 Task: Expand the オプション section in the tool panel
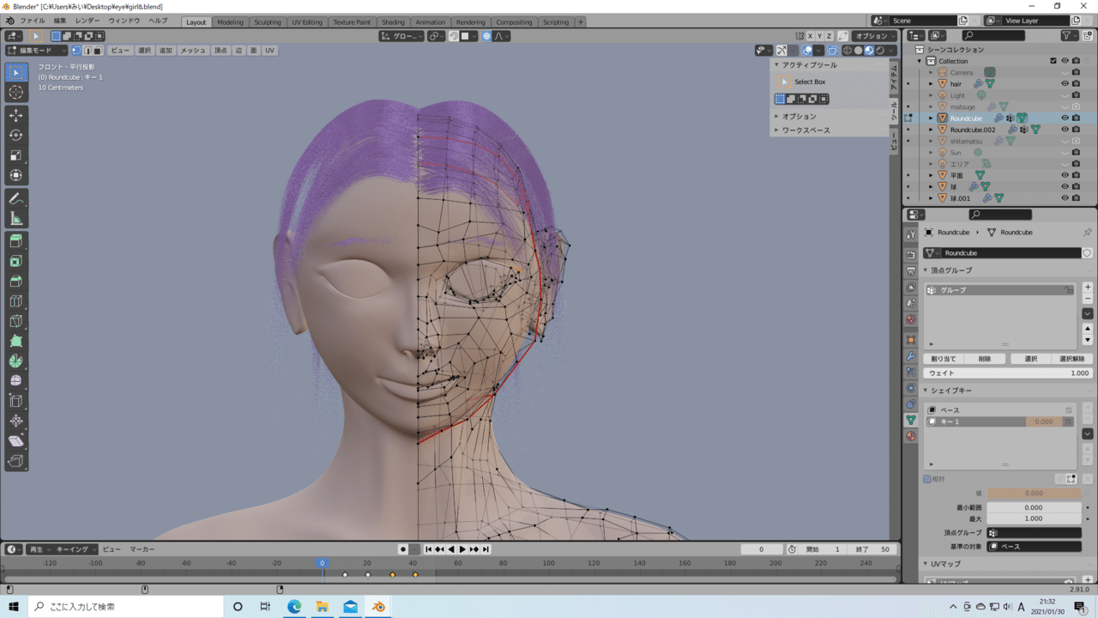(798, 116)
